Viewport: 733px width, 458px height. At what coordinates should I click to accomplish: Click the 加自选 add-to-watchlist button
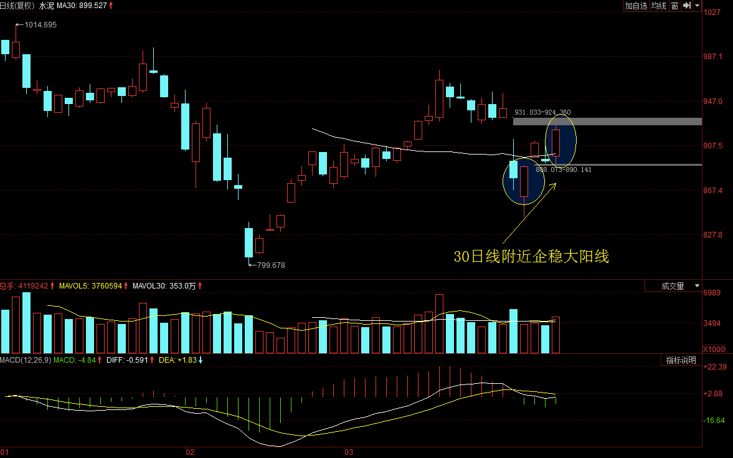pos(636,6)
